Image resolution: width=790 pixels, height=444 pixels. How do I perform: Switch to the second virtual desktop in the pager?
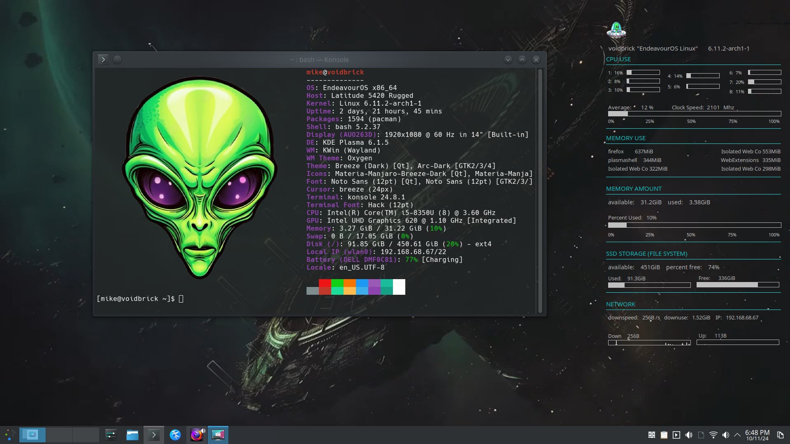(x=59, y=435)
